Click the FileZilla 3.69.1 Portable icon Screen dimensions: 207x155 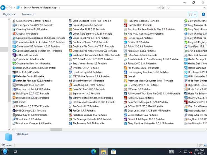[x=126, y=25]
